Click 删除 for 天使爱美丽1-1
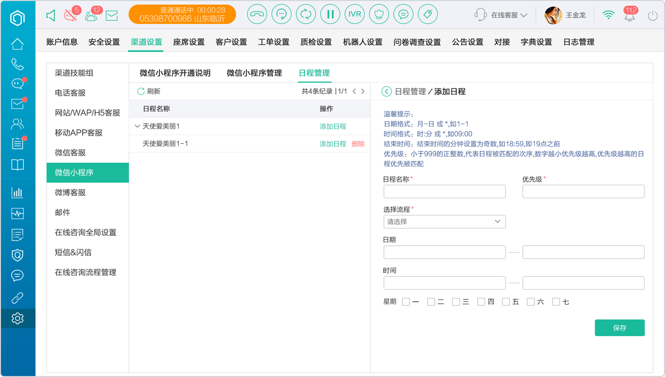 (x=358, y=144)
